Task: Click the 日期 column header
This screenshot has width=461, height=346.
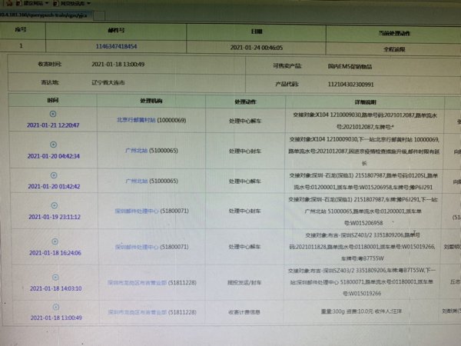Action: [x=257, y=32]
